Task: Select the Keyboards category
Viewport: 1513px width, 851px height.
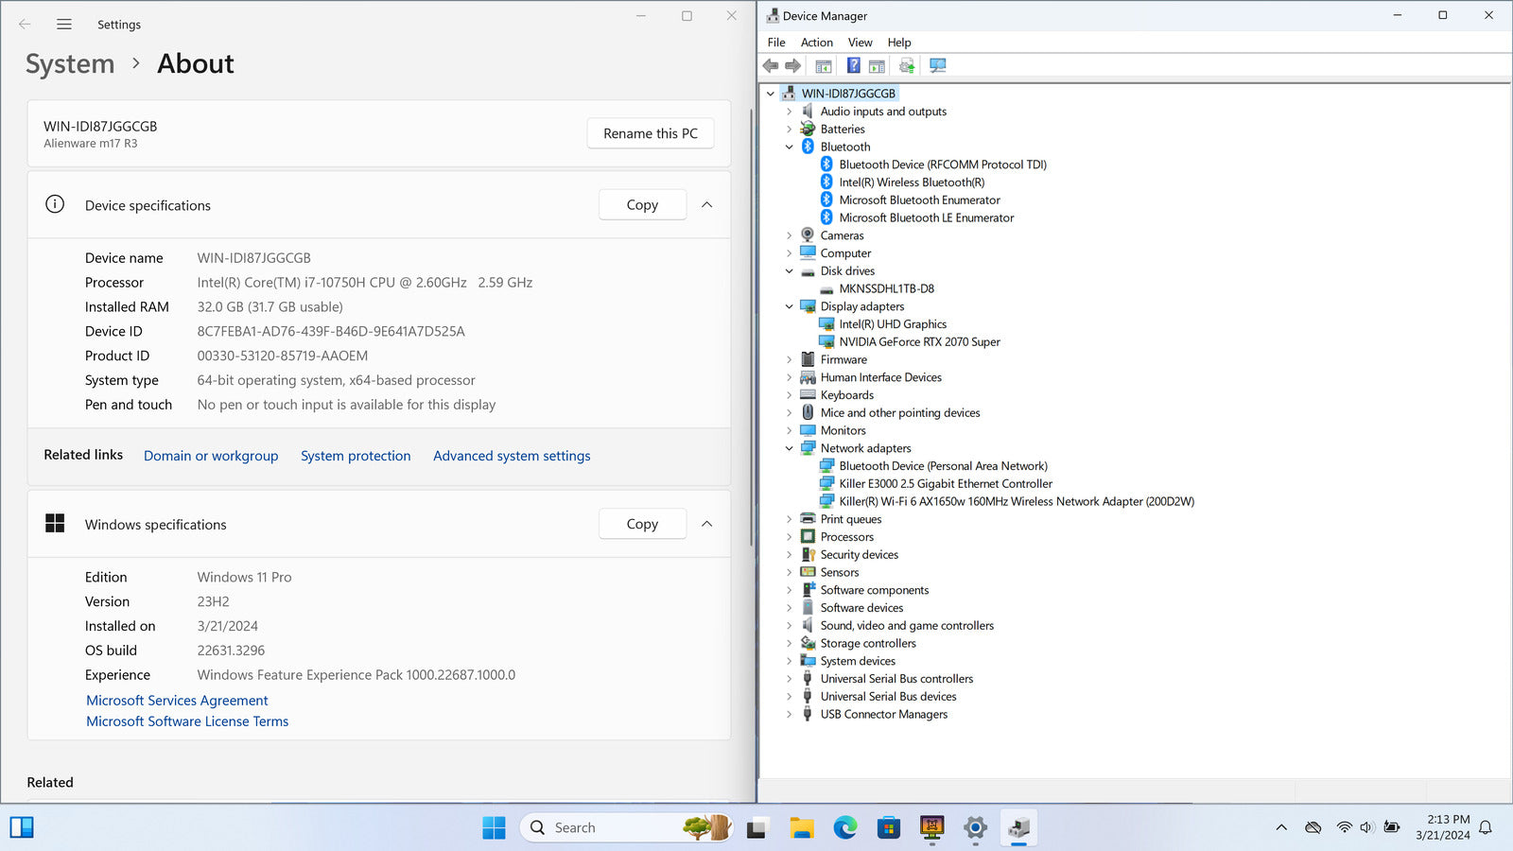Action: 847,395
